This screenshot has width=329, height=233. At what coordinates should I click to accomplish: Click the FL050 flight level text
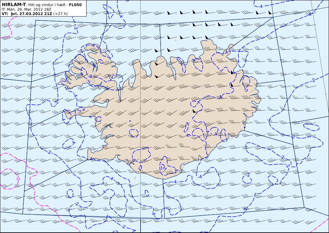pyautogui.click(x=75, y=5)
